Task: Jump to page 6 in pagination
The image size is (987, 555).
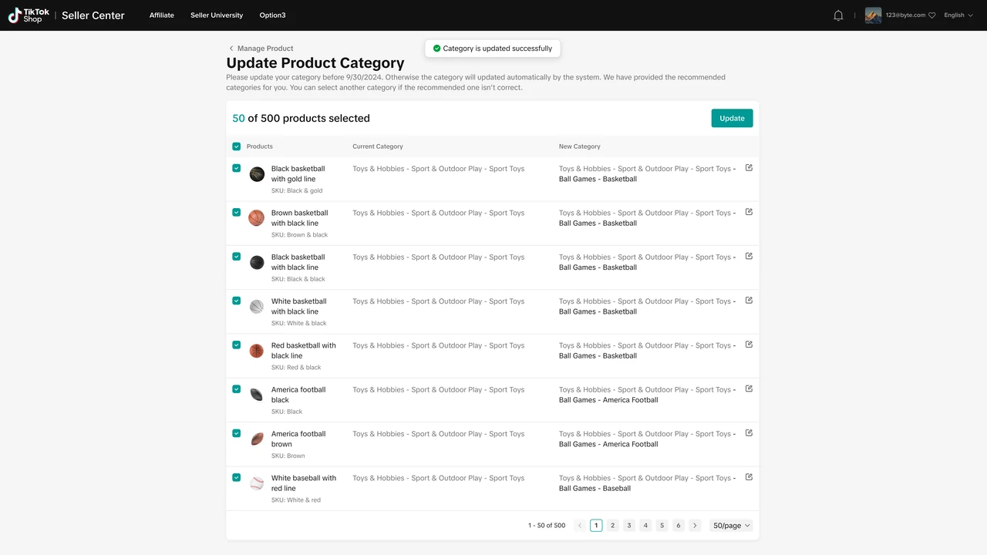Action: click(679, 526)
